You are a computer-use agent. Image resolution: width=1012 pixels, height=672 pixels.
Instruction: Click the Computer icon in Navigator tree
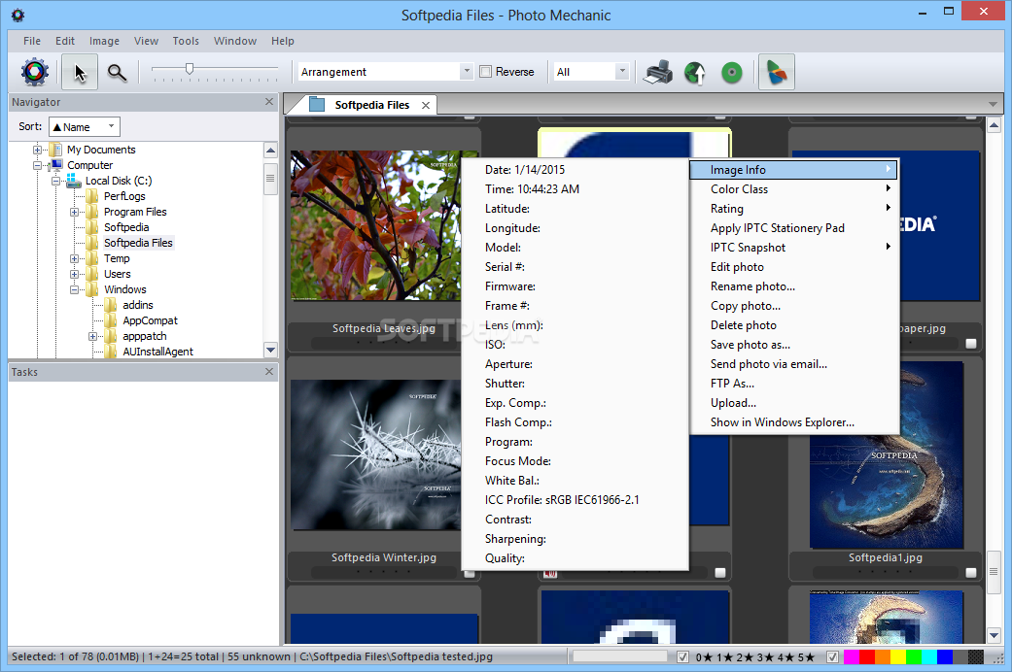pyautogui.click(x=56, y=165)
